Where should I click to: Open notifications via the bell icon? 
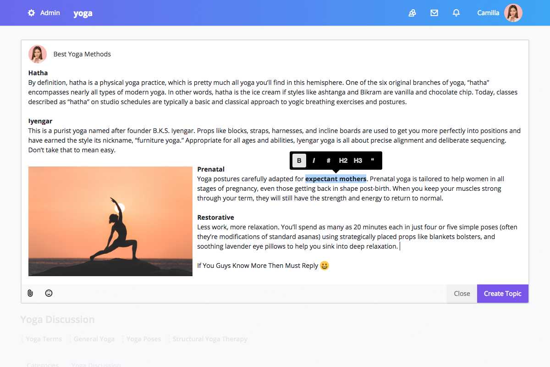pyautogui.click(x=456, y=13)
